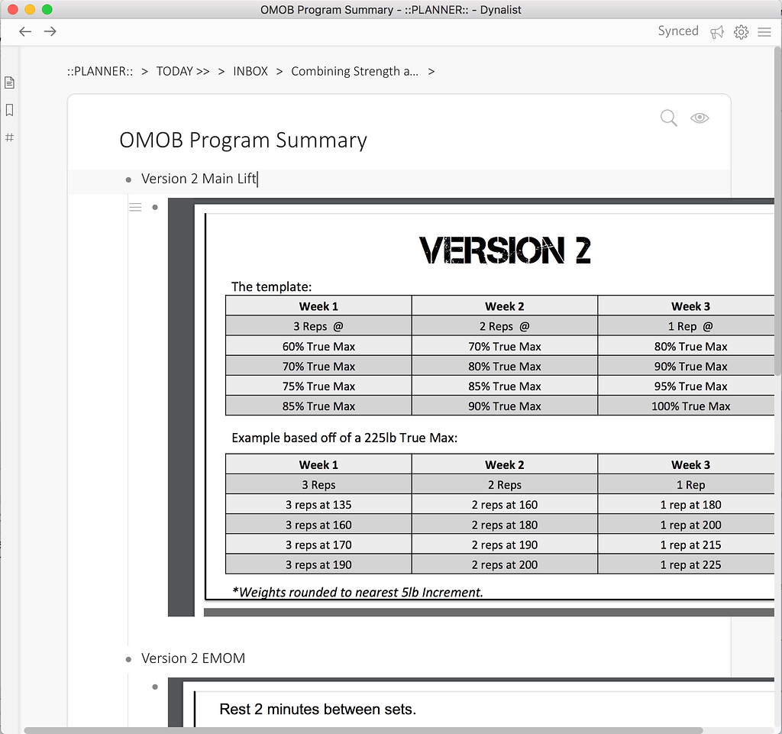Click the OMOB Program Summary title

pyautogui.click(x=243, y=141)
